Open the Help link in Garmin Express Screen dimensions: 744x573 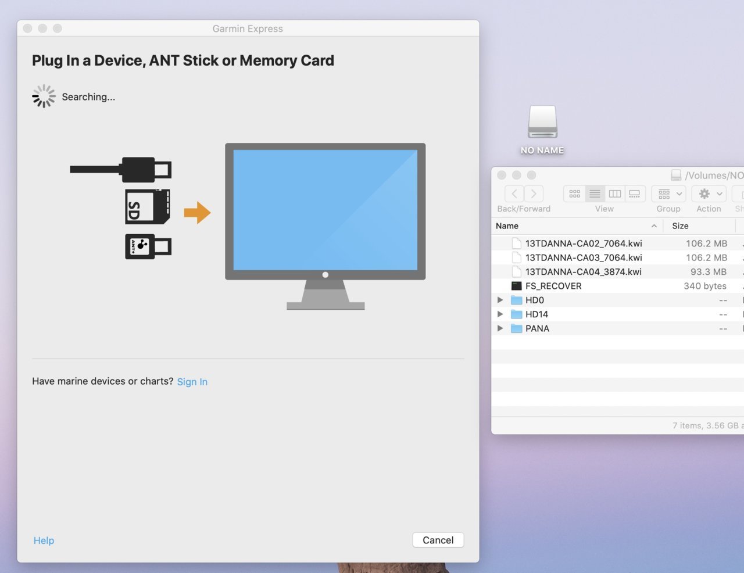[x=44, y=540]
